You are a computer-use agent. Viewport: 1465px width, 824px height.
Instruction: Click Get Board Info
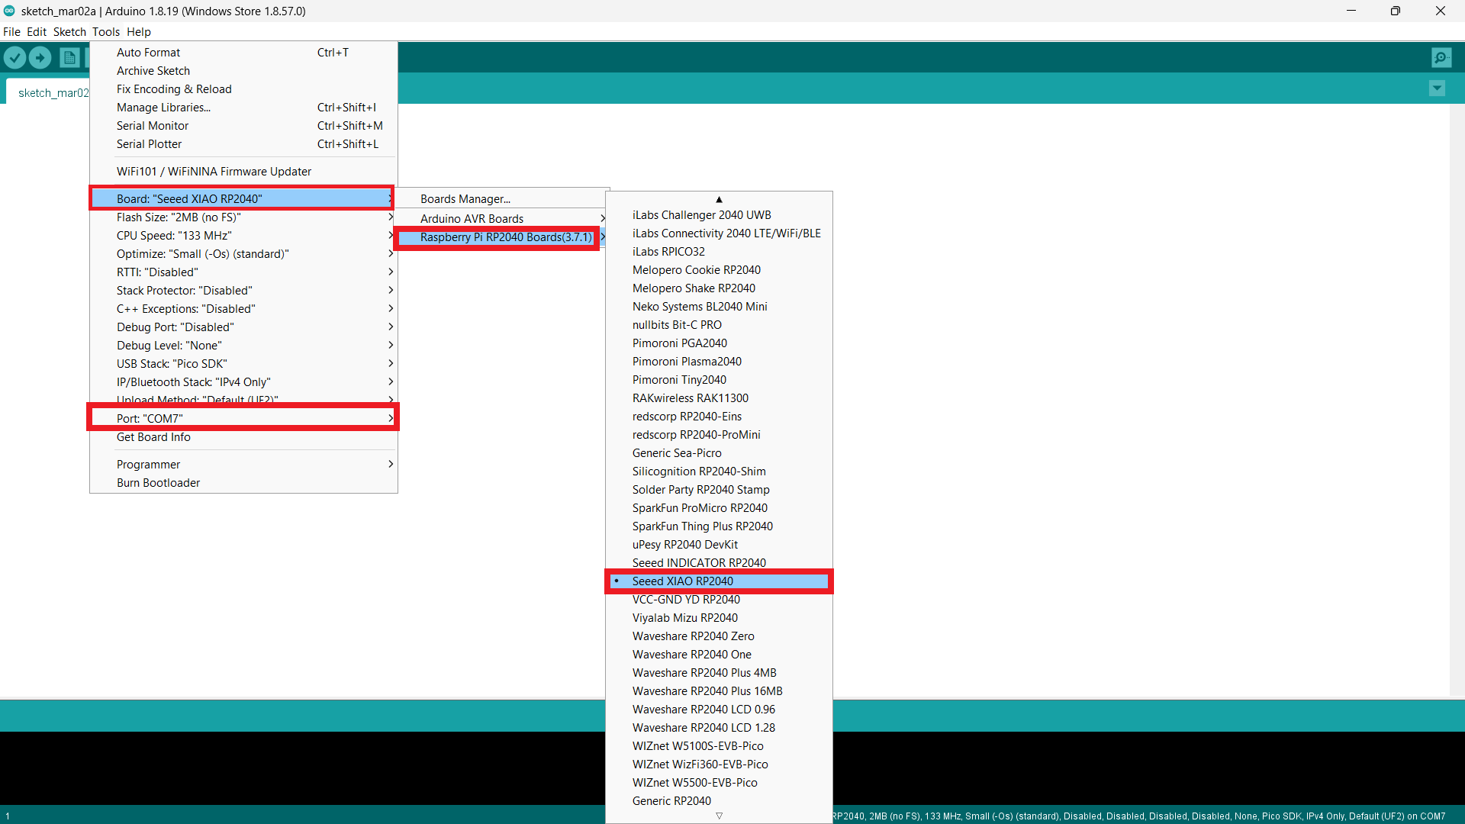(153, 437)
